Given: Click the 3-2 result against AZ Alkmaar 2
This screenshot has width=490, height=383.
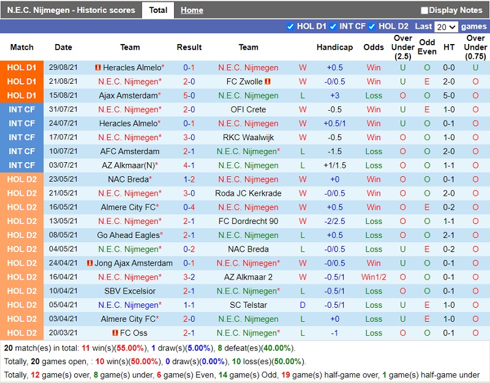Looking at the screenshot, I should point(189,277).
